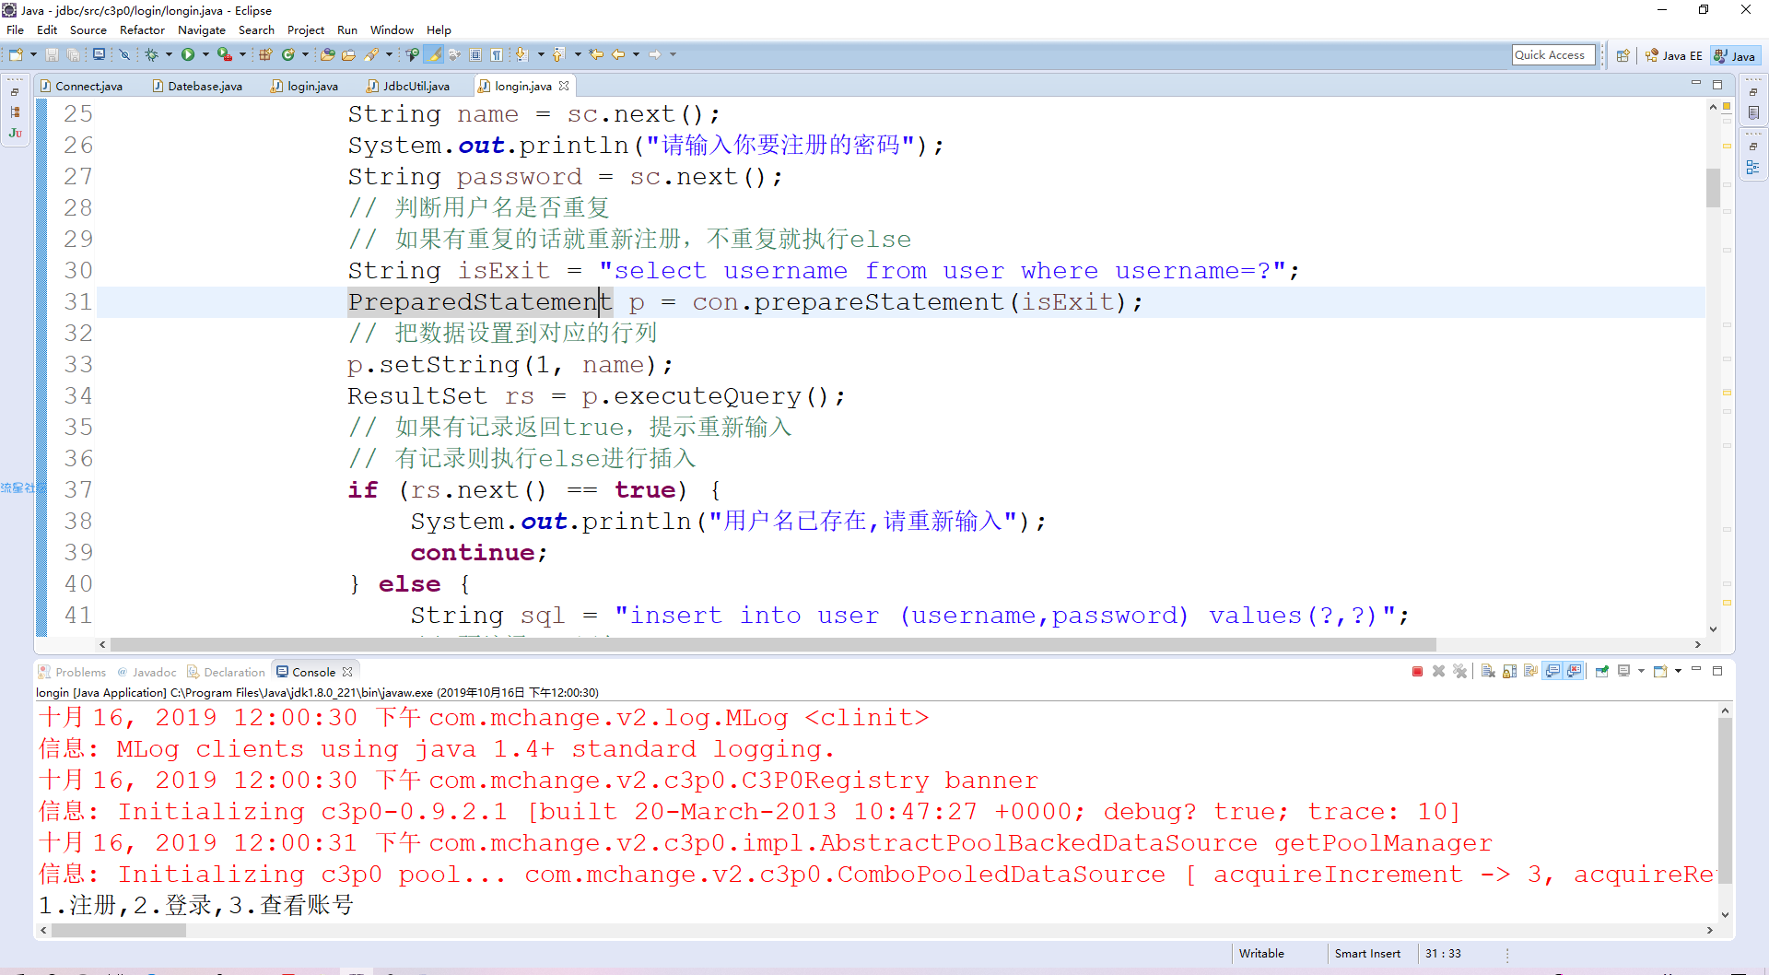Viewport: 1769px width, 975px height.
Task: Click the Skip All Breakpoints icon
Action: (x=124, y=55)
